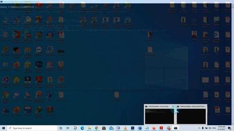
Task: Select the first Anaconda Prompt preview thumbnail
Action: point(159,116)
